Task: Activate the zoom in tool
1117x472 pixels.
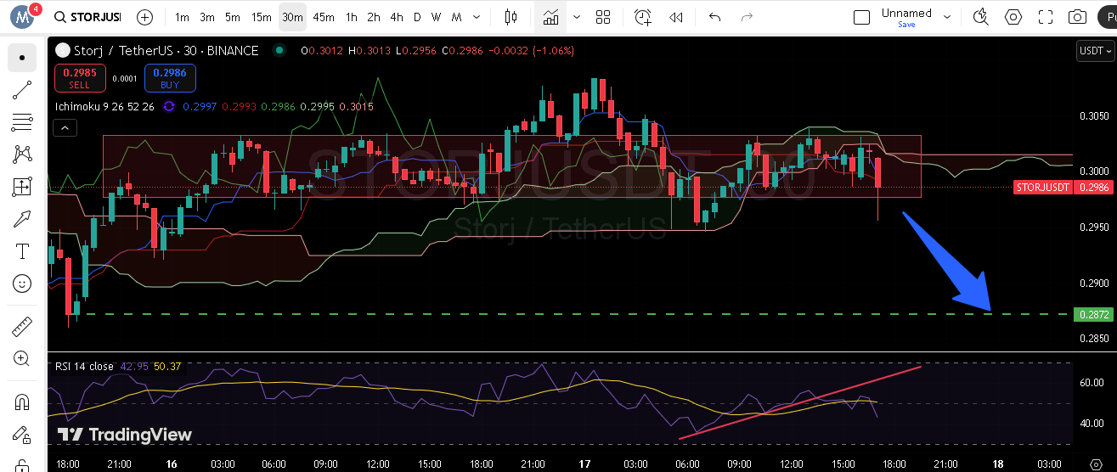Action: pos(22,358)
